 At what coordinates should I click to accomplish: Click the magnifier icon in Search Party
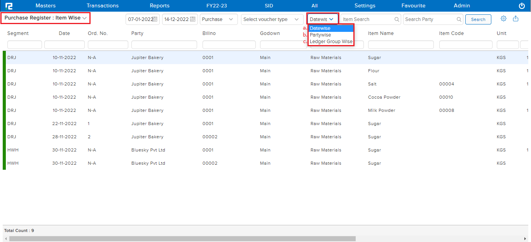point(459,19)
